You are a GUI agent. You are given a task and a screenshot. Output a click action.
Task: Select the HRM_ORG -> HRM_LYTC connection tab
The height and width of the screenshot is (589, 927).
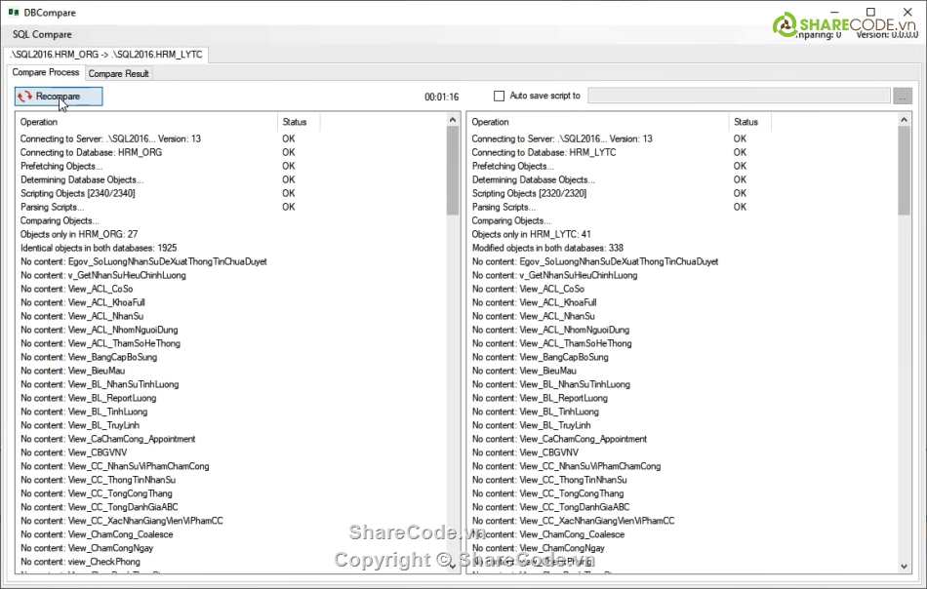pyautogui.click(x=106, y=55)
